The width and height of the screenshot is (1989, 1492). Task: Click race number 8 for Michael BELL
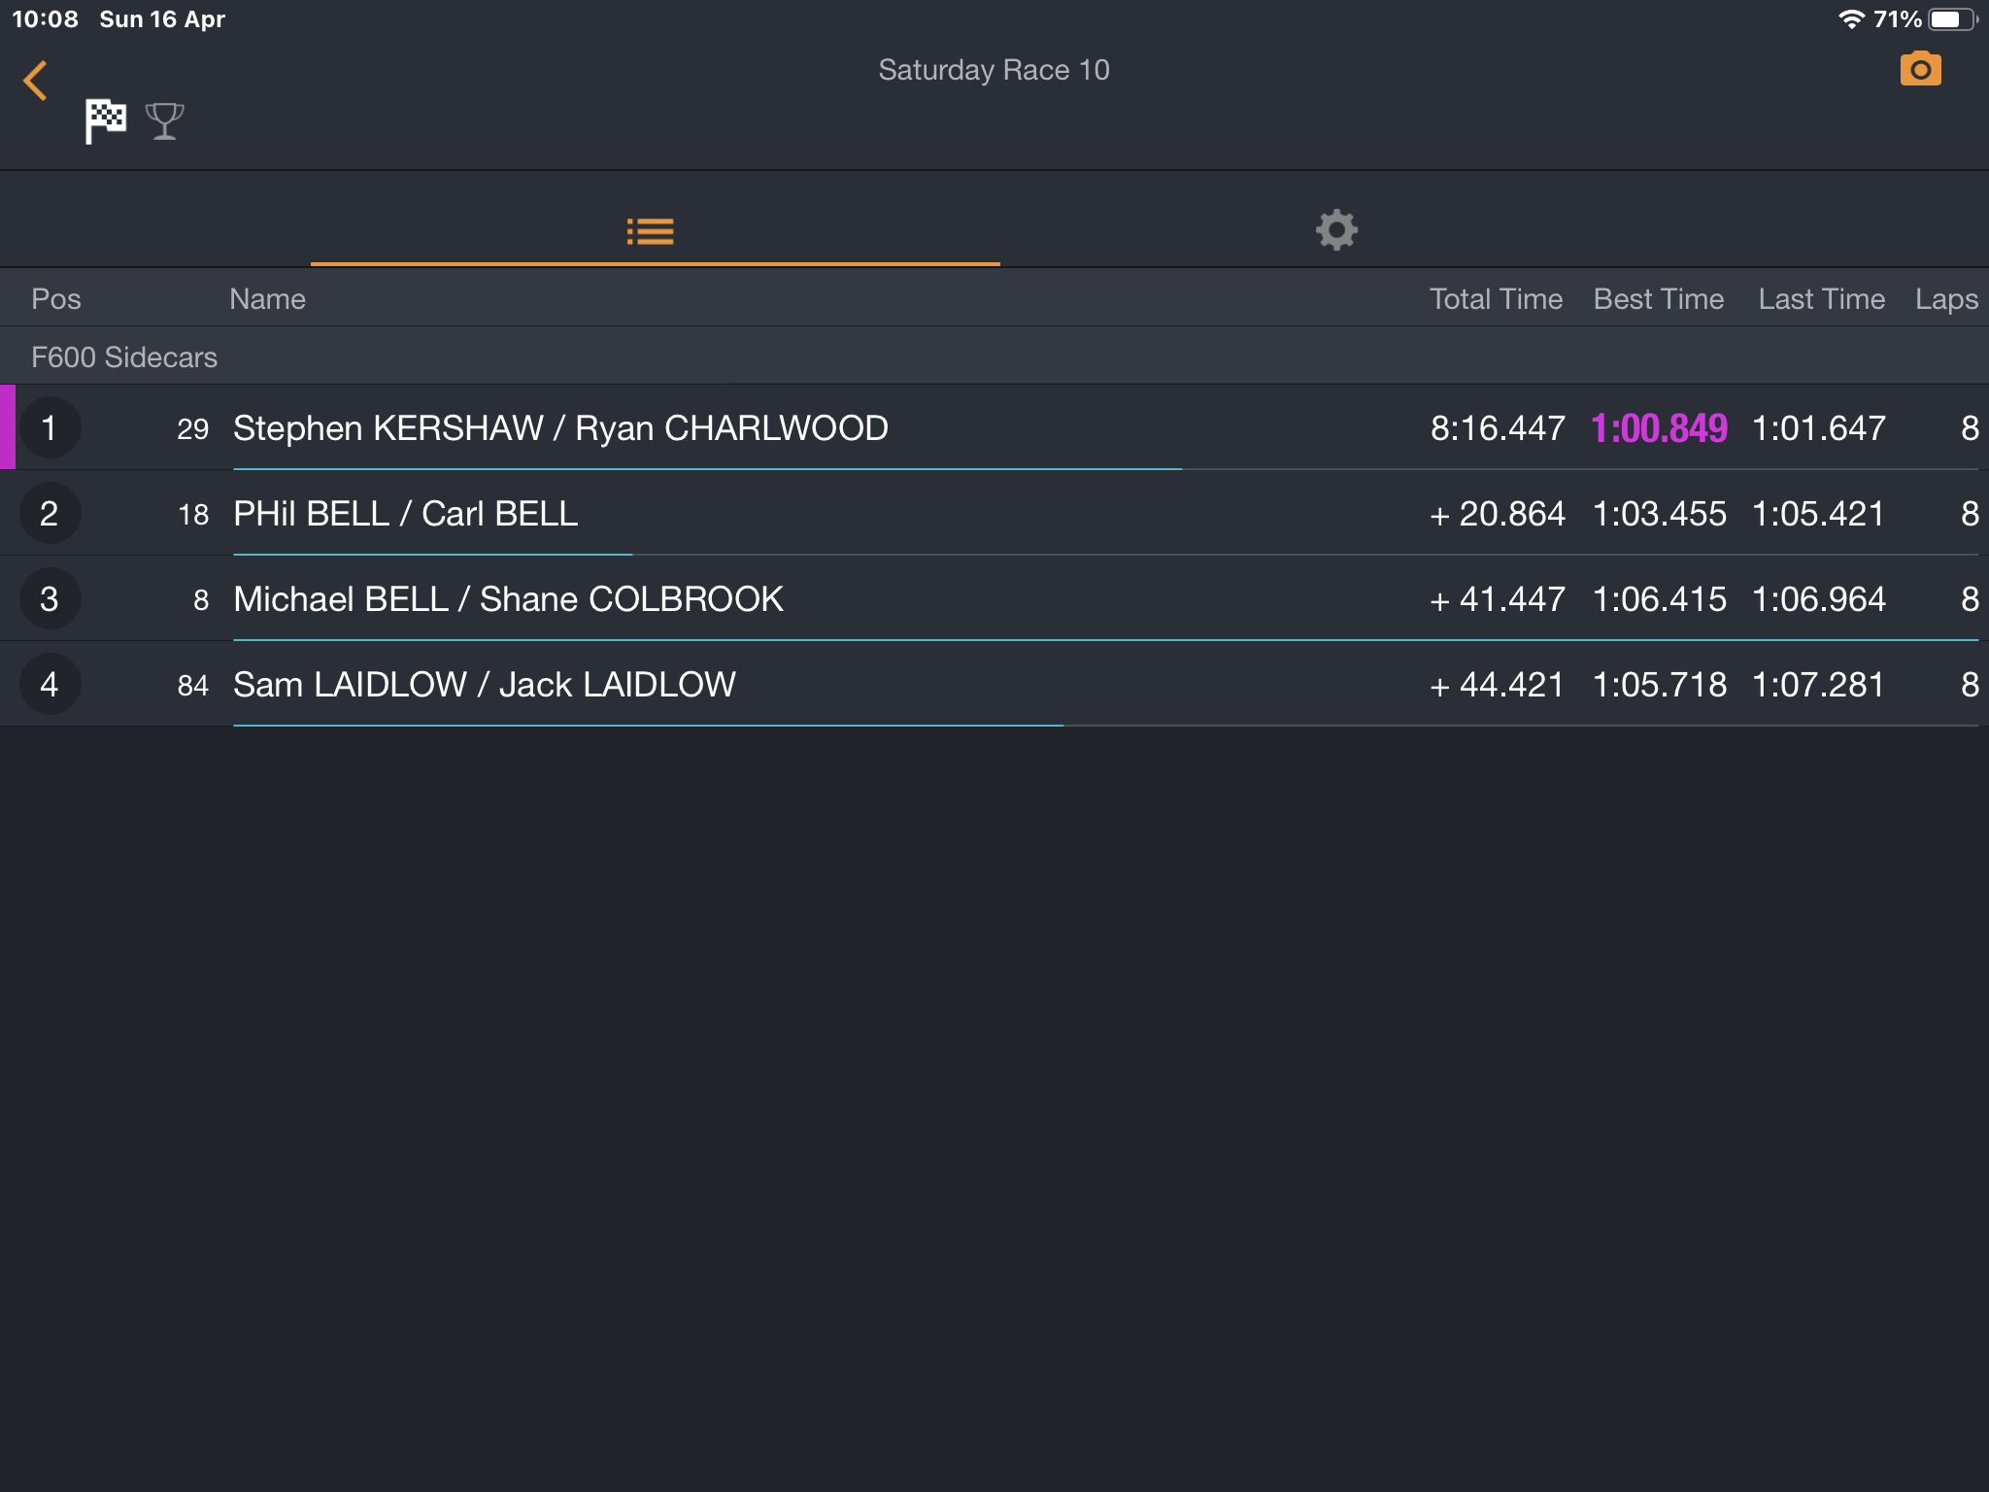tap(201, 600)
